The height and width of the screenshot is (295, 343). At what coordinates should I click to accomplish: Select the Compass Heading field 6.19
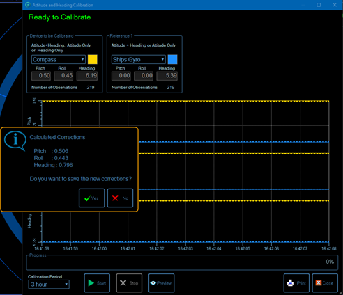(x=87, y=76)
